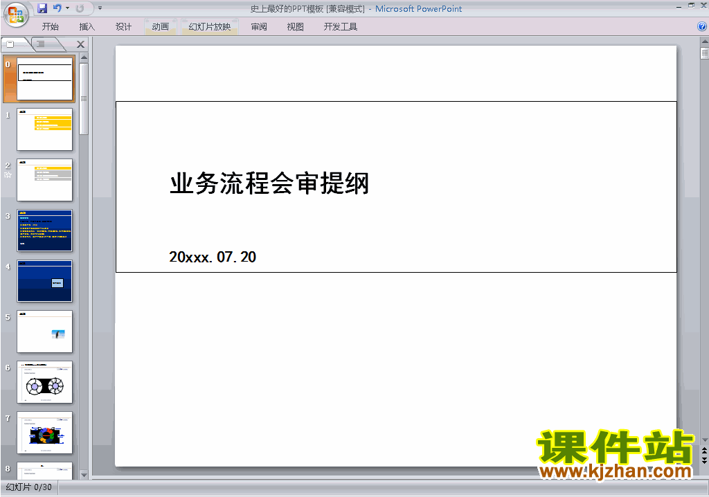Undo the last action
This screenshot has height=497, width=709.
tap(57, 8)
